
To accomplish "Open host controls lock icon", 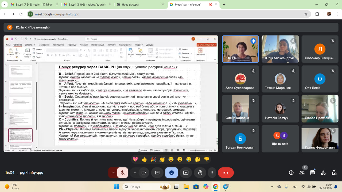I will (334, 173).
